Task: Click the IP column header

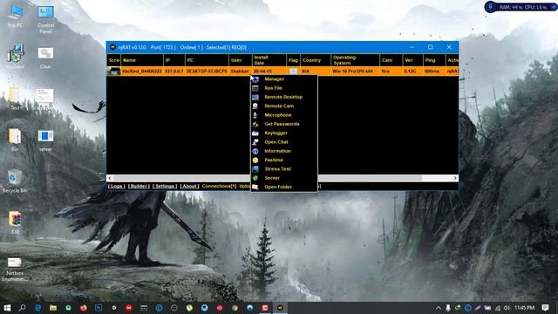Action: (174, 60)
